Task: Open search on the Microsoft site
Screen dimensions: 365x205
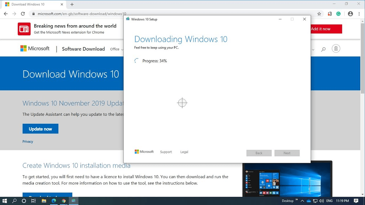Action: pyautogui.click(x=323, y=49)
